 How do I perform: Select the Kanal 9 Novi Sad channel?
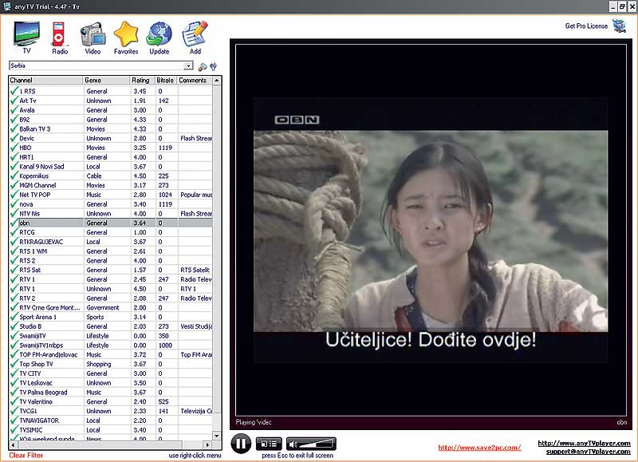click(x=110, y=166)
